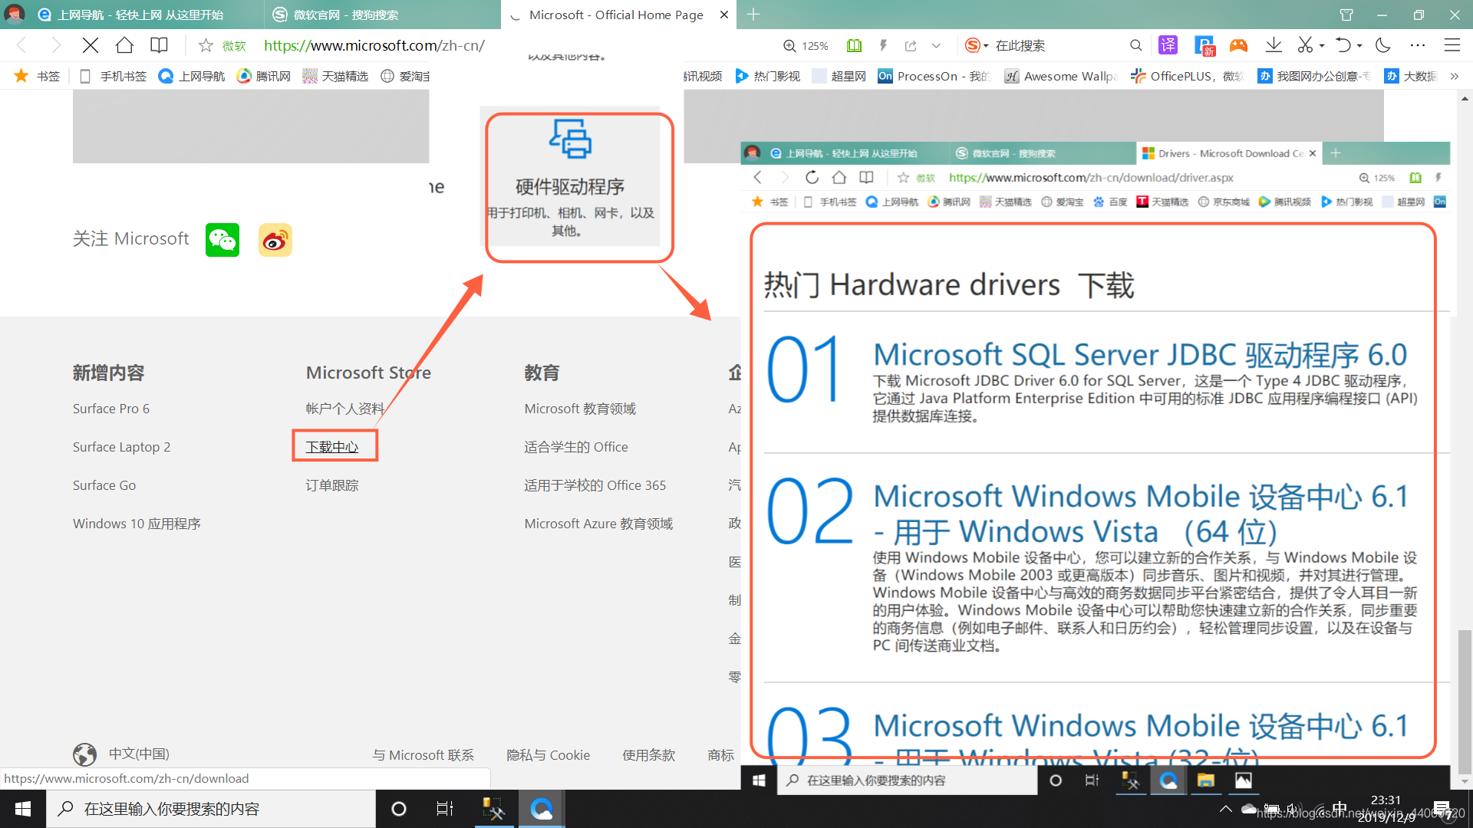This screenshot has width=1473, height=828.
Task: Go back using the main browser's back arrow
Action: click(x=22, y=45)
